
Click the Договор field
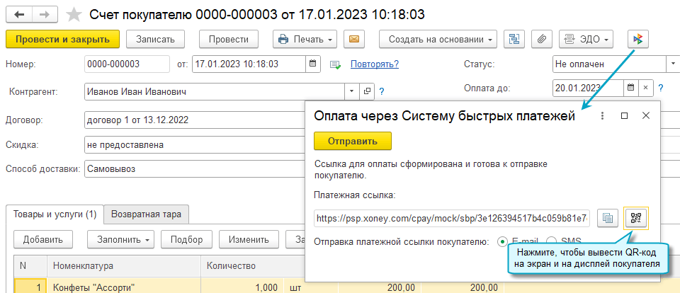[x=195, y=120]
